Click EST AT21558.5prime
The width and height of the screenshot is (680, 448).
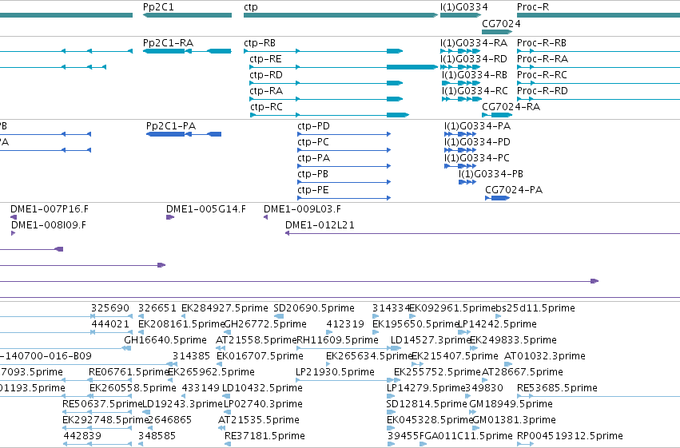pyautogui.click(x=221, y=348)
